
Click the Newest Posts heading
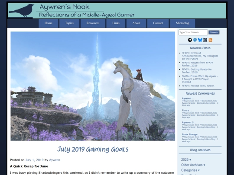(x=200, y=48)
